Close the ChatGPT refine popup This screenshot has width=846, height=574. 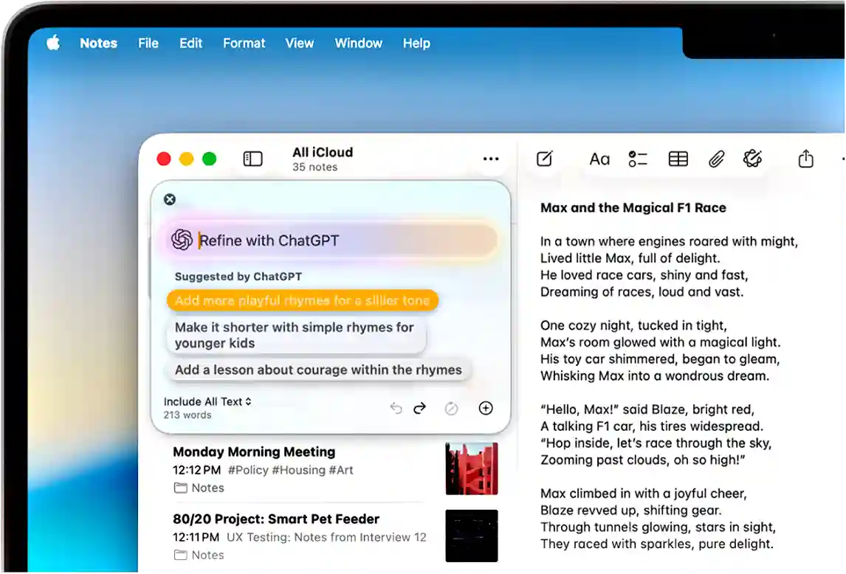coord(169,200)
